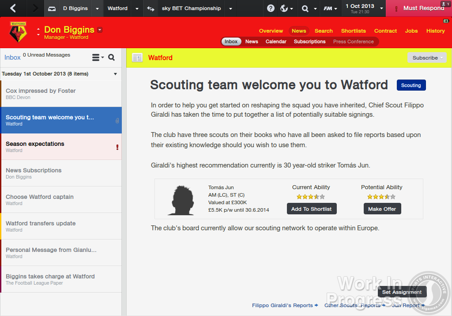Open the world globe menu
This screenshot has height=316, width=452.
(286, 8)
